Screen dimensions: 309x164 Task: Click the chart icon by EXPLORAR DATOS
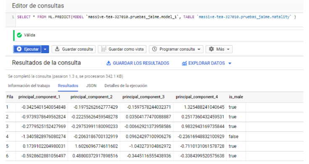(184, 63)
